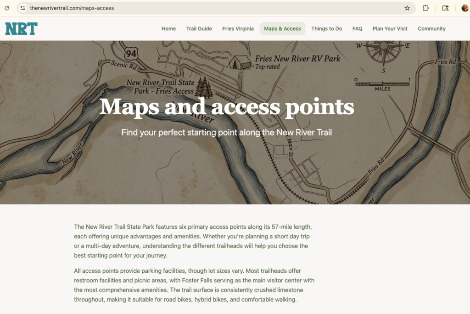Viewport: 470px width, 314px height.
Task: Click the compass rose on the map
Action: (x=383, y=50)
